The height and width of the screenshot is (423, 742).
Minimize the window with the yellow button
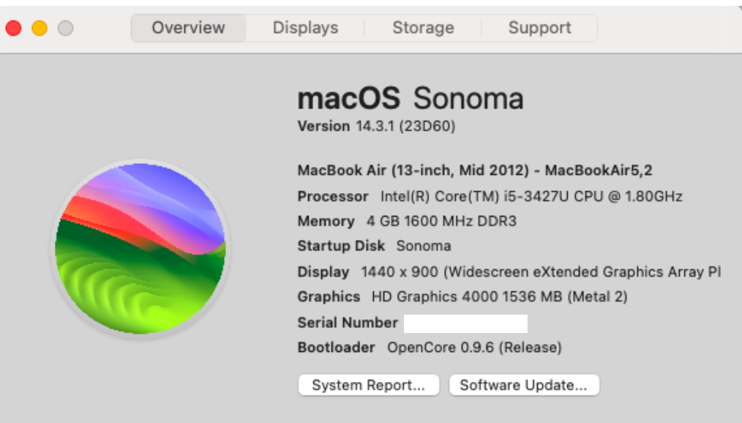click(40, 29)
